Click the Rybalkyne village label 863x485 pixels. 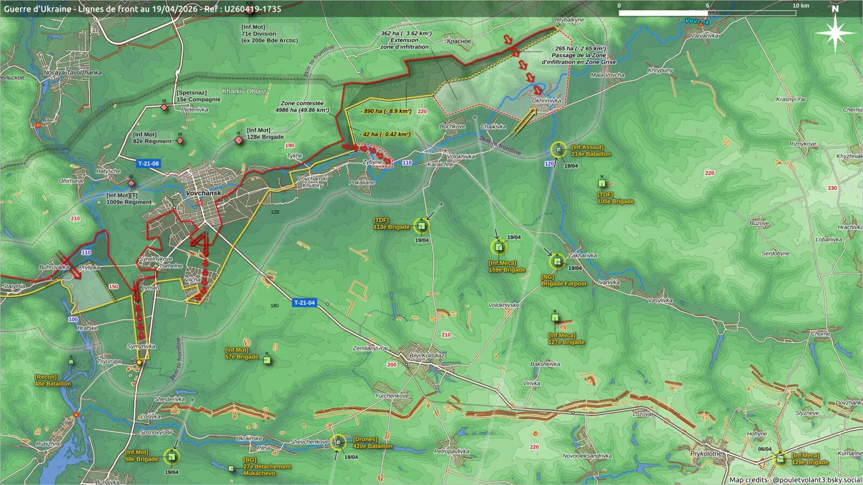571,20
